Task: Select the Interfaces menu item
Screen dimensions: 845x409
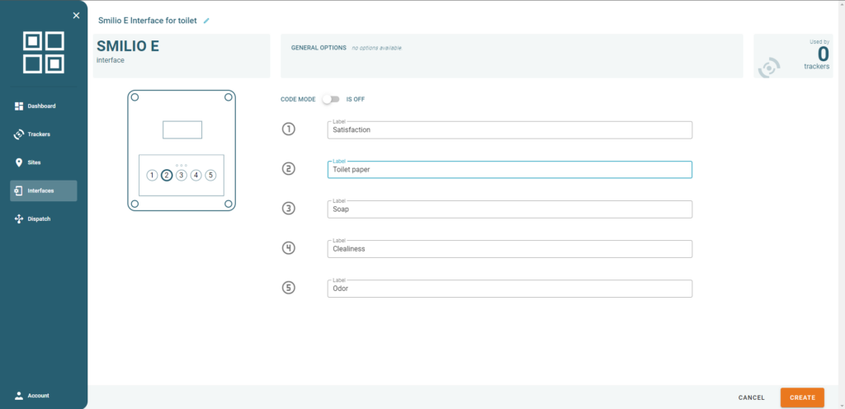Action: (44, 190)
